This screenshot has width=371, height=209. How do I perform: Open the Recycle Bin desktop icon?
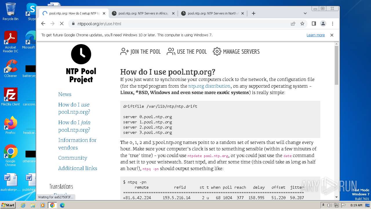pos(10,12)
